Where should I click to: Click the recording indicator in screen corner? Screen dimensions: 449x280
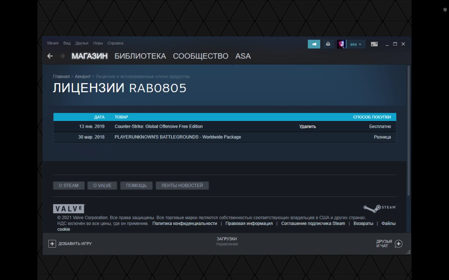click(445, 10)
